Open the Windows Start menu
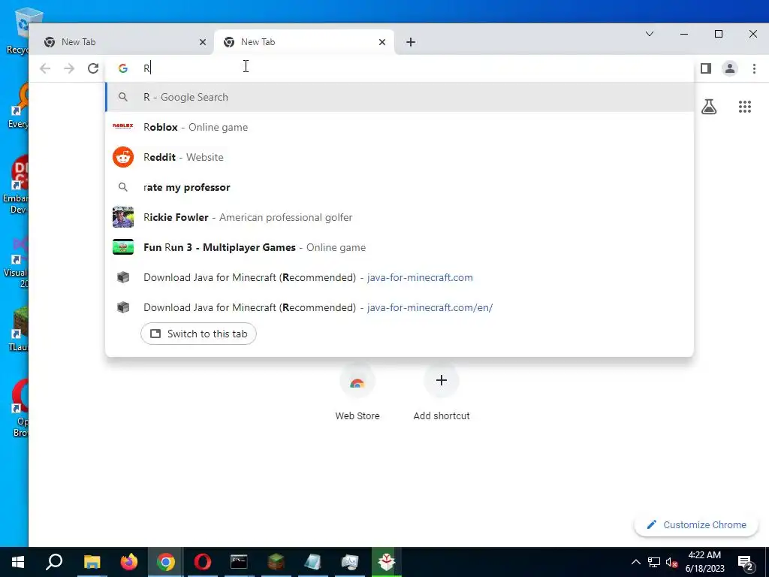Screen dimensions: 769x577 click(x=18, y=562)
